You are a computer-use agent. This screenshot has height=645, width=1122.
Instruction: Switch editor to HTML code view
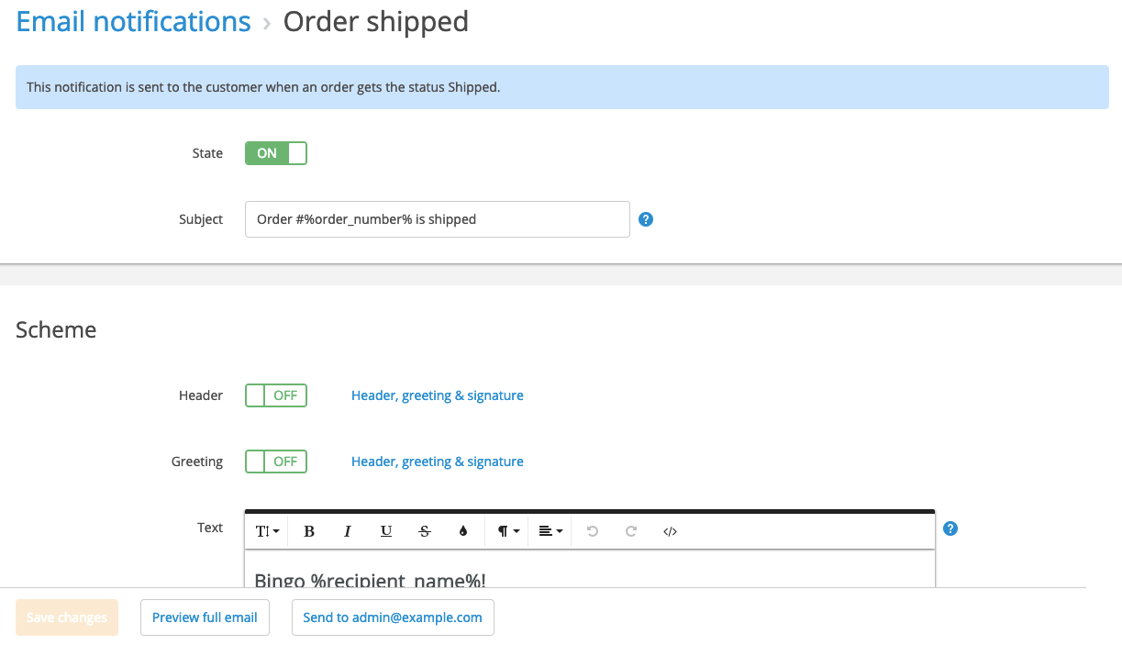(670, 531)
